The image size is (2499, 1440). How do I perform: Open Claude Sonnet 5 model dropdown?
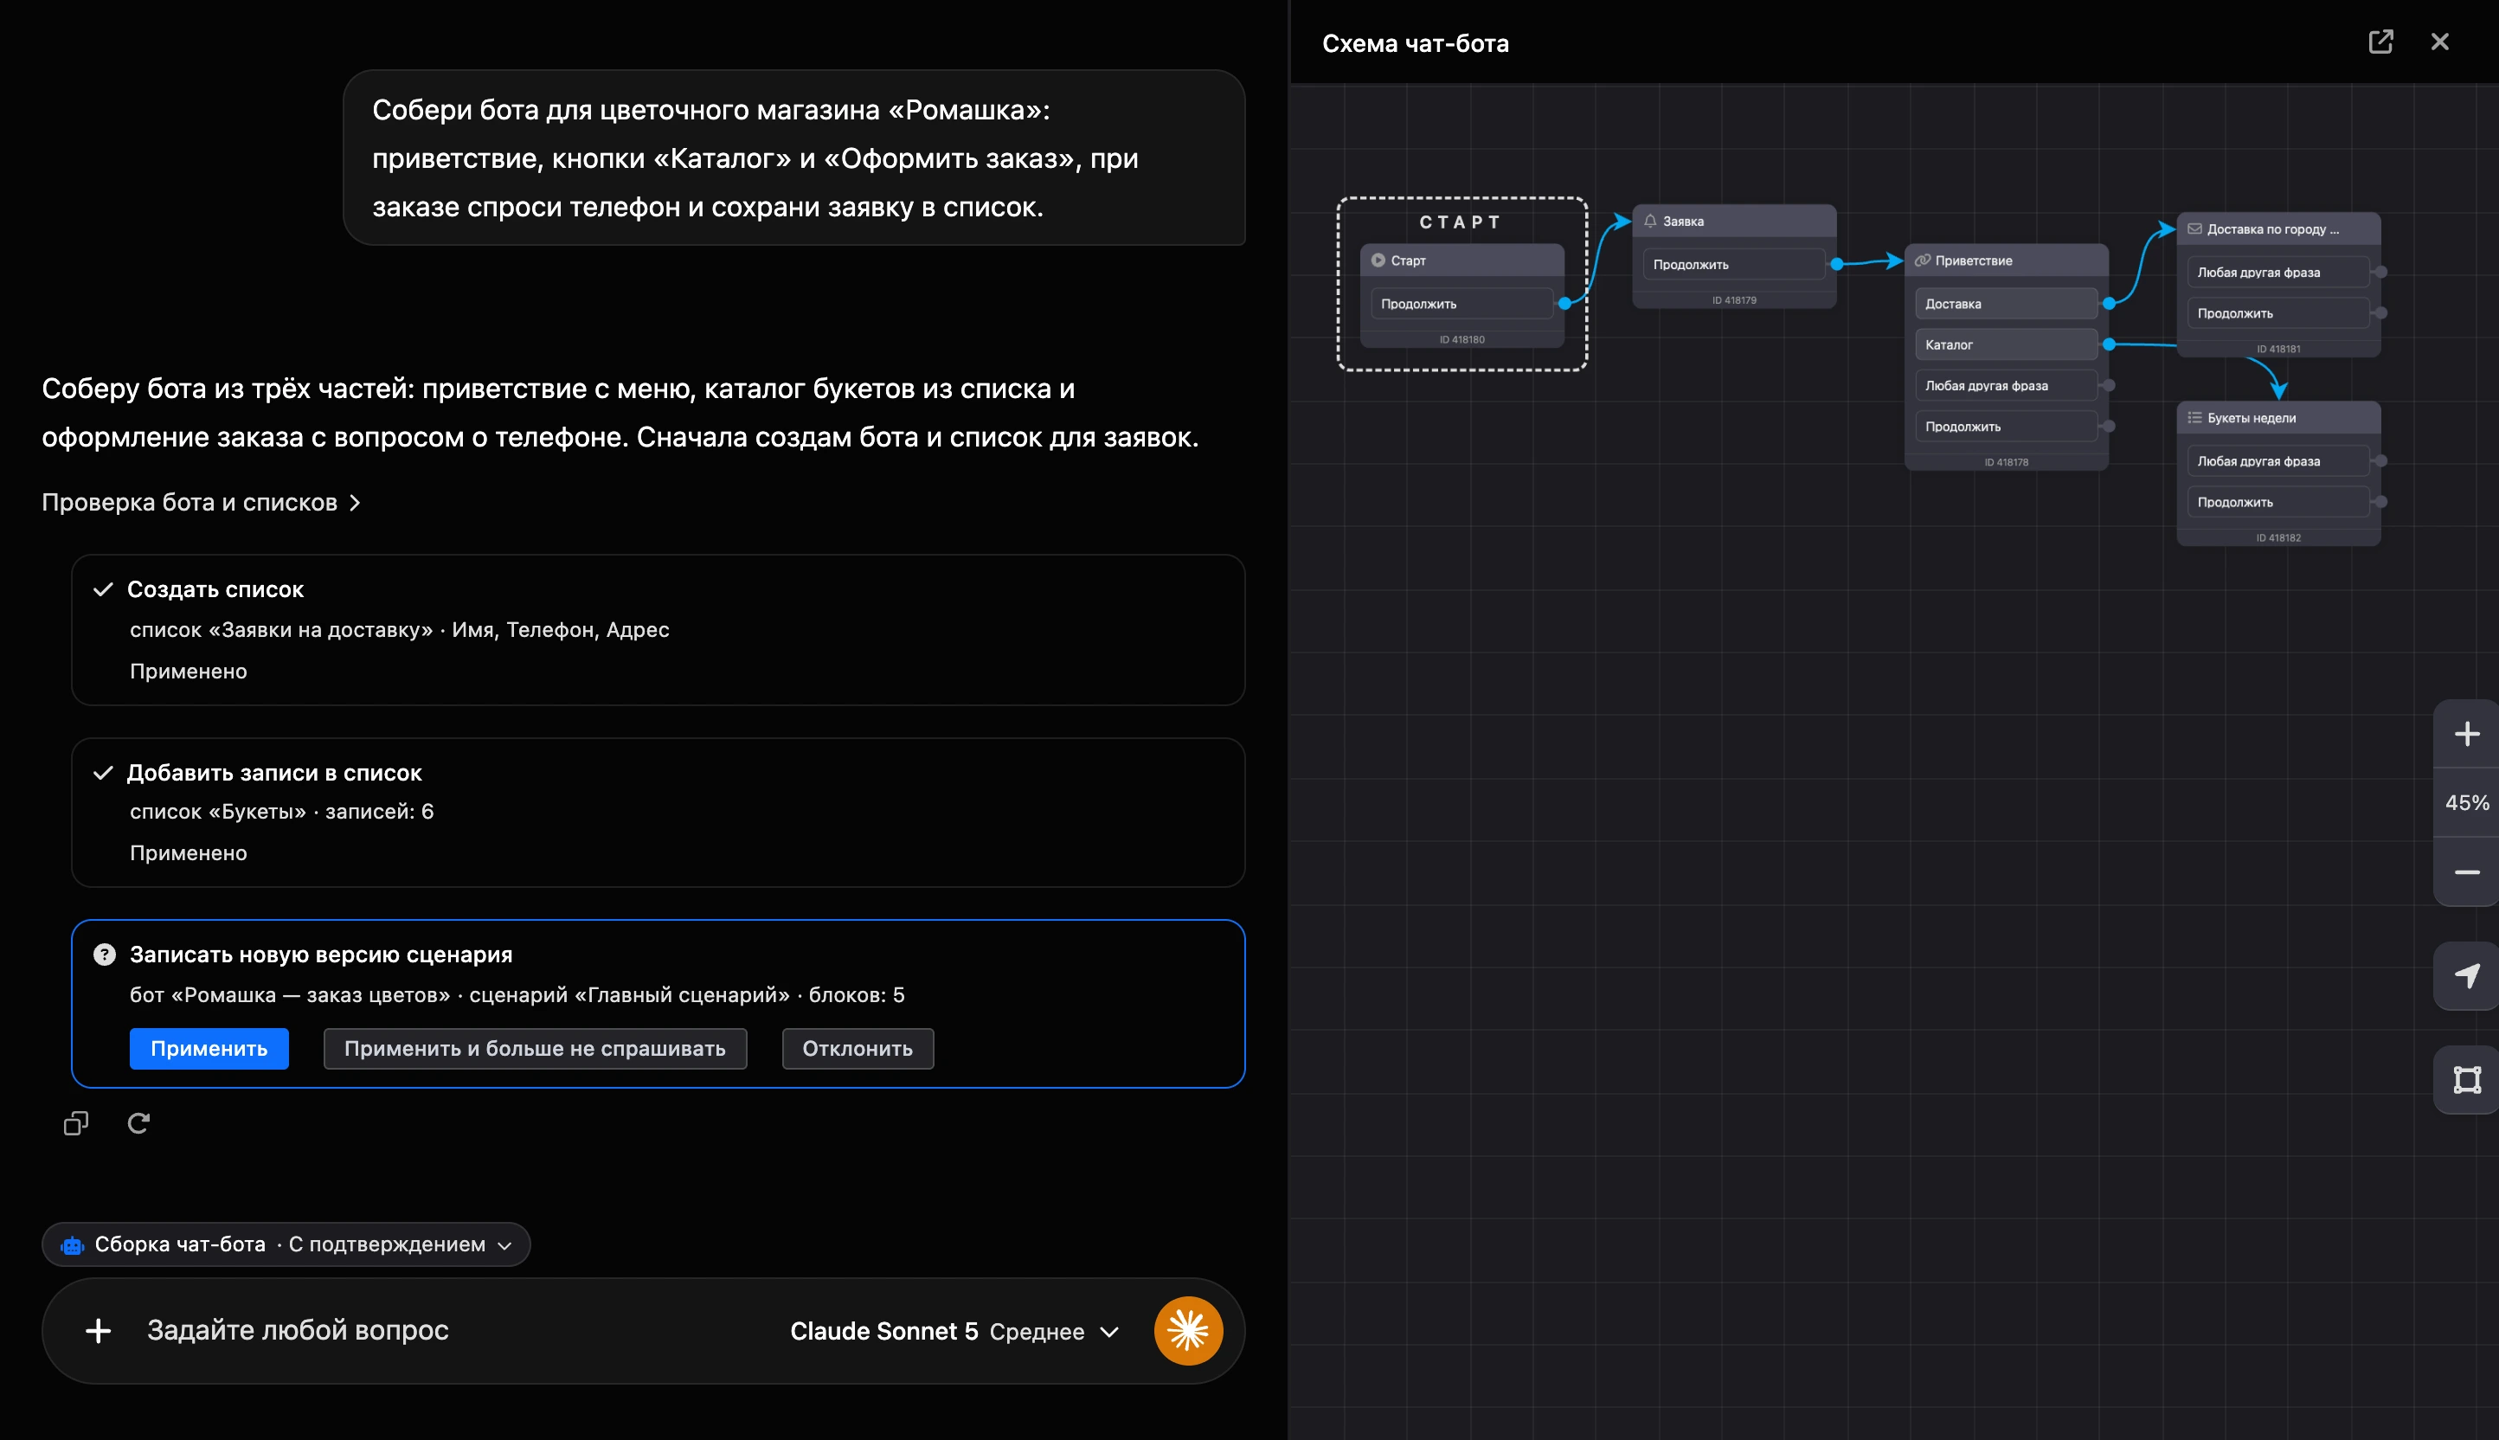(x=954, y=1331)
